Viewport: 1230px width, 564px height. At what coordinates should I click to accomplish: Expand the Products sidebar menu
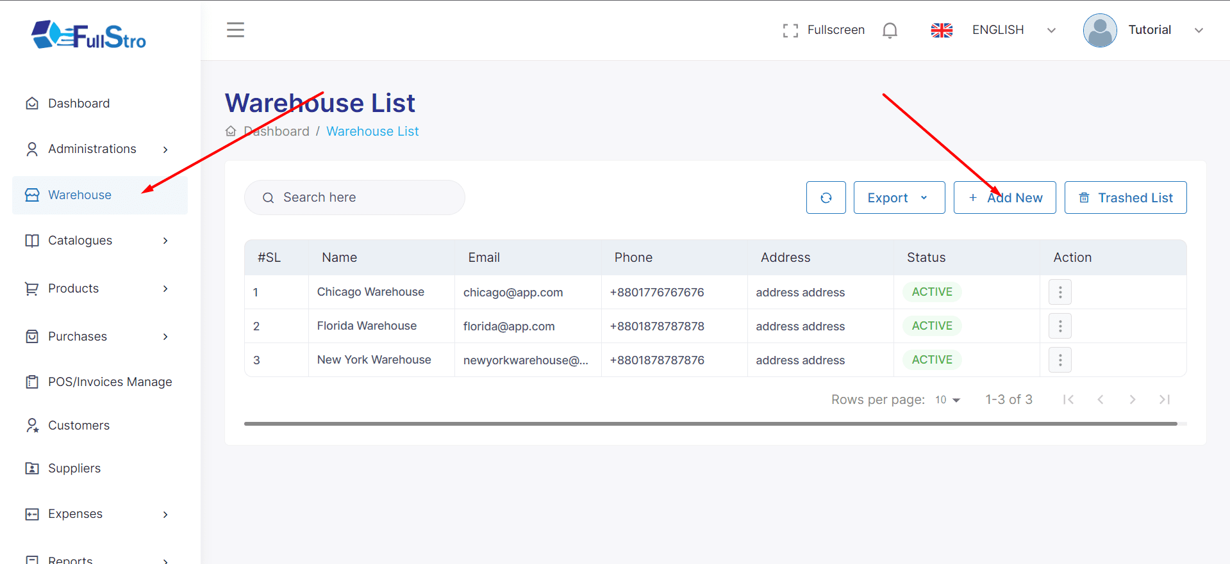point(96,289)
